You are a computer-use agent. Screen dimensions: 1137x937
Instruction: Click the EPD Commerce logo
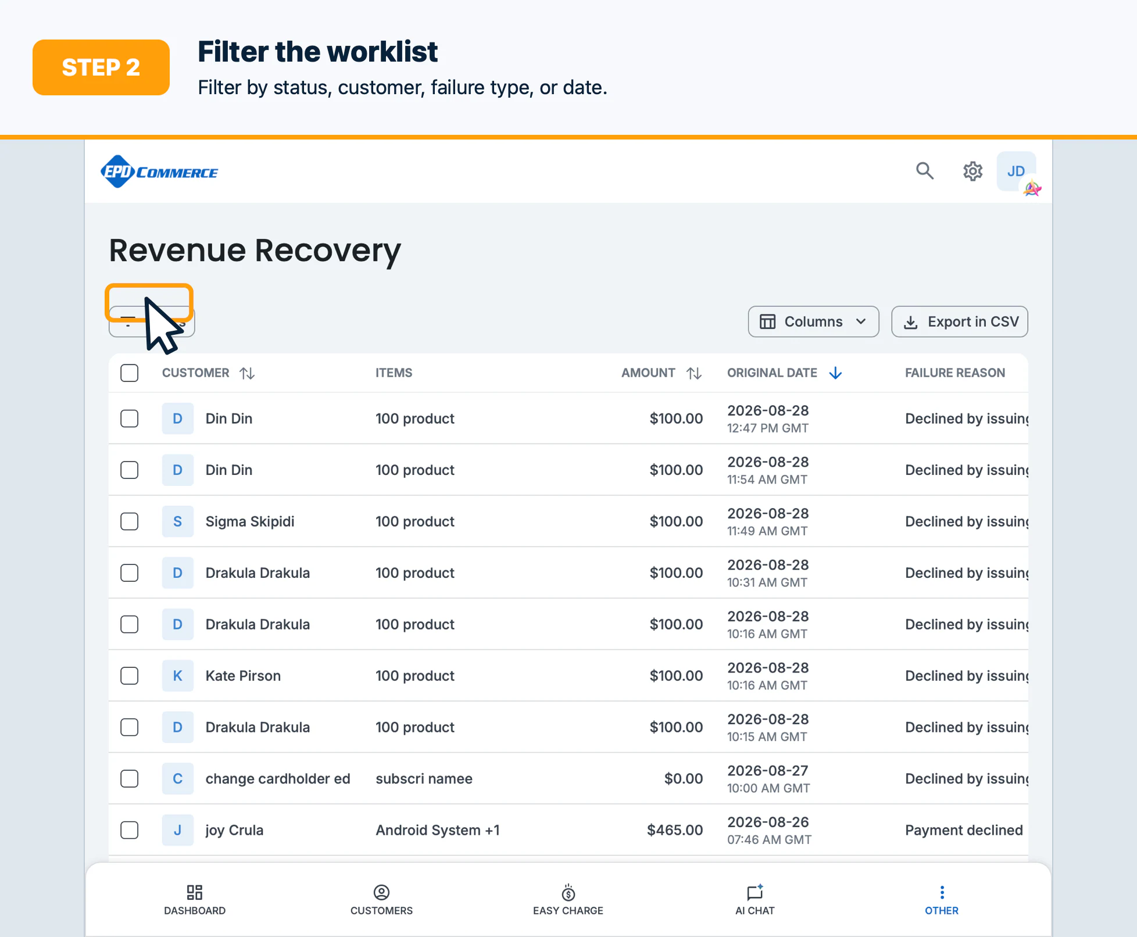click(159, 171)
